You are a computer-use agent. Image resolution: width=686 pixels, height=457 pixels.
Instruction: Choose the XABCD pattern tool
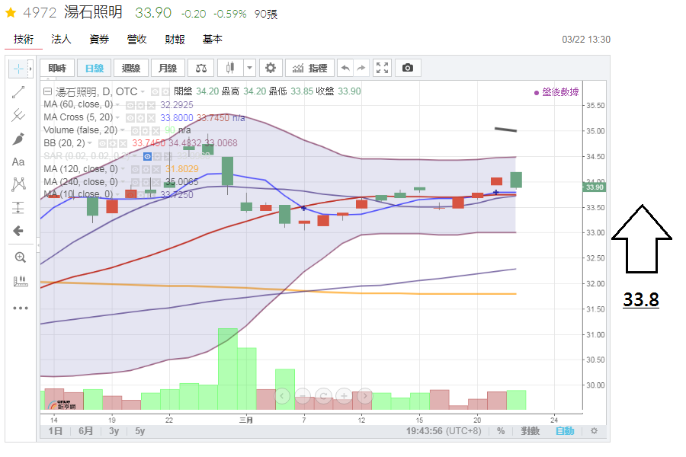(18, 184)
